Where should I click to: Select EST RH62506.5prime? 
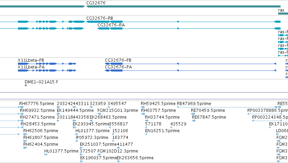click(41, 131)
